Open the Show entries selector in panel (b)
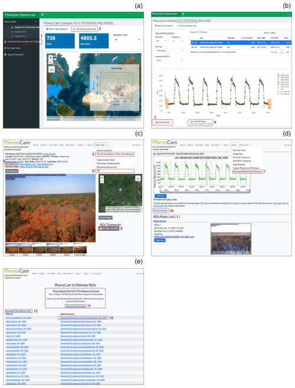Image resolution: width=295 pixels, height=388 pixels. coord(198,32)
